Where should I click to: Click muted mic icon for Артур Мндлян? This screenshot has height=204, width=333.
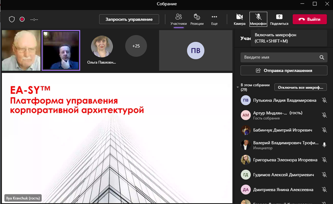pos(324,115)
